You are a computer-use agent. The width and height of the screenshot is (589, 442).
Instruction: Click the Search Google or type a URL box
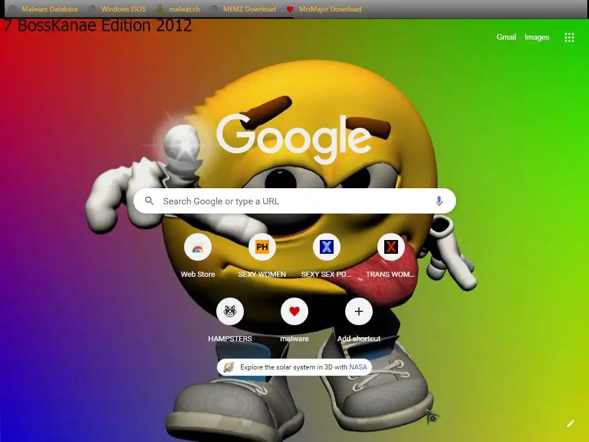click(294, 201)
